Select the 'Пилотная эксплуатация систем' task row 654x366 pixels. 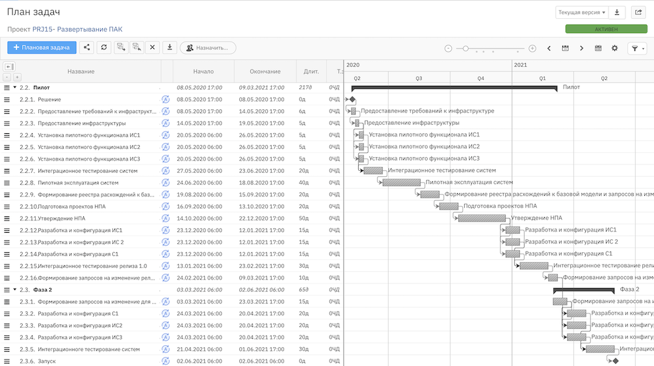[78, 183]
